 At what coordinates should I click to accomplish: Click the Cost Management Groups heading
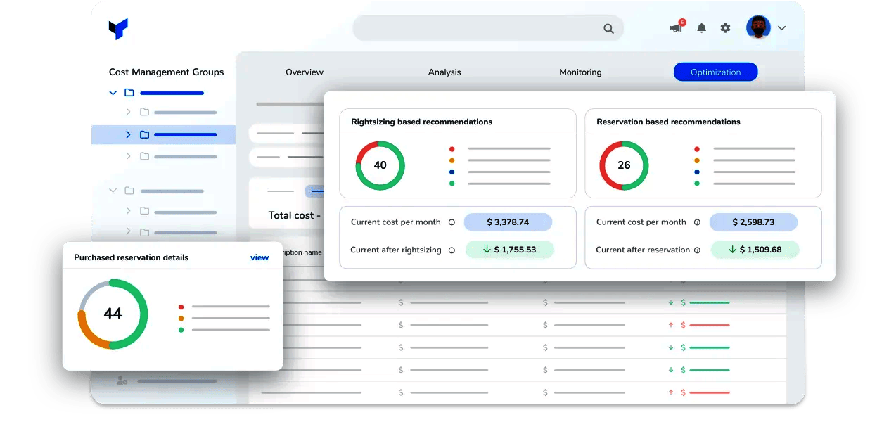pos(166,72)
